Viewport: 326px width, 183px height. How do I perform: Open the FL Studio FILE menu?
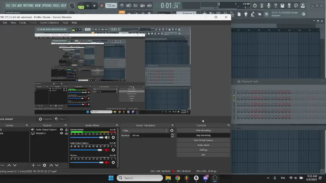point(8,5)
